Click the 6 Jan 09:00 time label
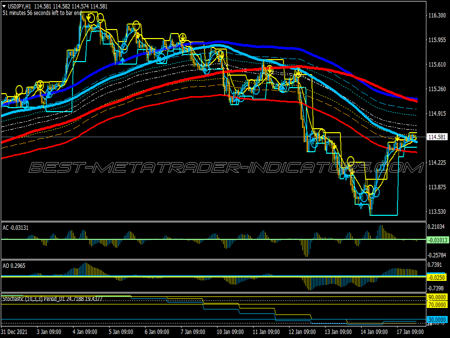This screenshot has width=450, height=338. 157,331
